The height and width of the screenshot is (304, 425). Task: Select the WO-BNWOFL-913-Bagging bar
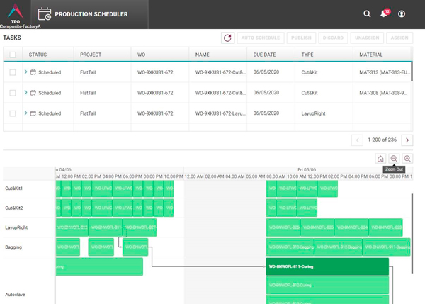(290, 247)
